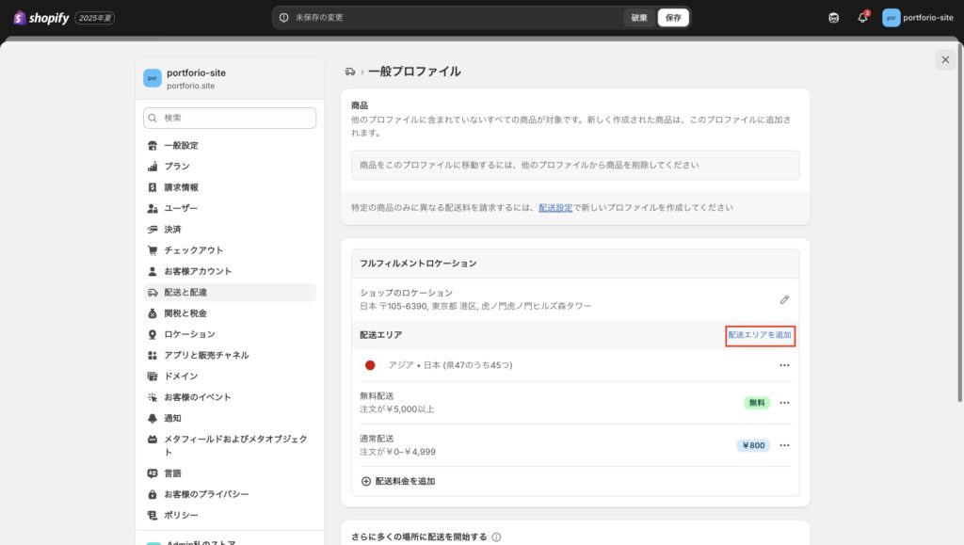Click the plus icon for 配送料金を追加

click(x=366, y=481)
